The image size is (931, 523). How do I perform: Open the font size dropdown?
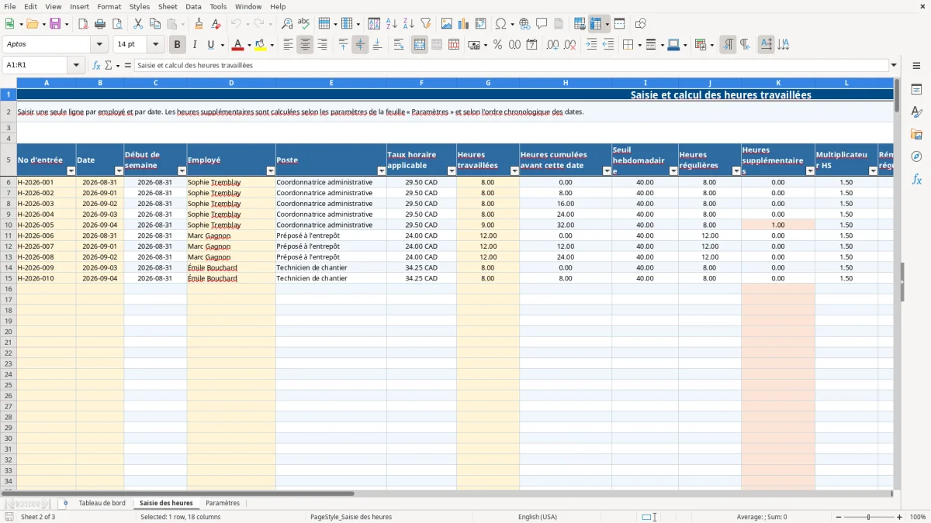(x=156, y=45)
